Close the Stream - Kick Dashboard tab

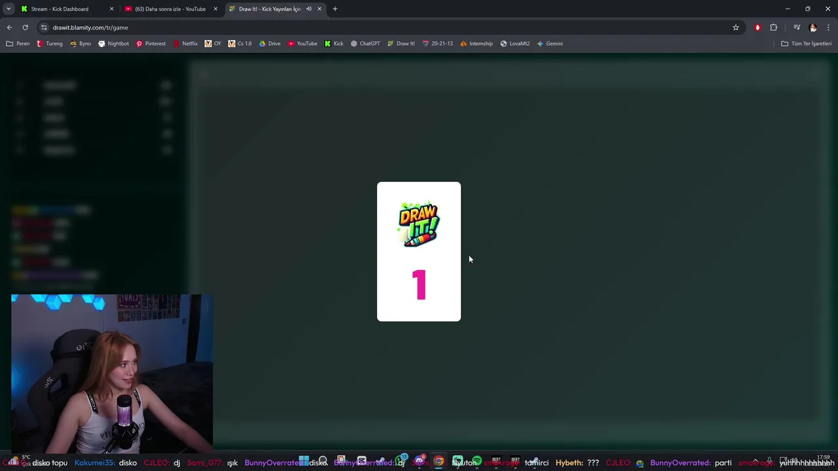[x=111, y=9]
